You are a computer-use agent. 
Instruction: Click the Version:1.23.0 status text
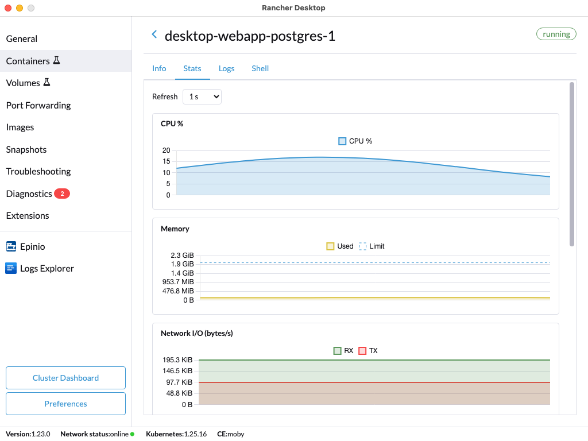pos(28,434)
